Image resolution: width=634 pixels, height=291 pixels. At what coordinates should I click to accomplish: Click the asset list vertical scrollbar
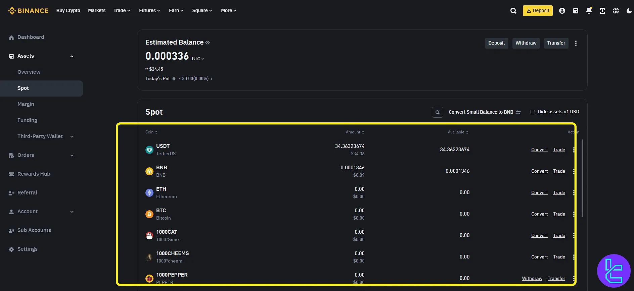[582, 178]
